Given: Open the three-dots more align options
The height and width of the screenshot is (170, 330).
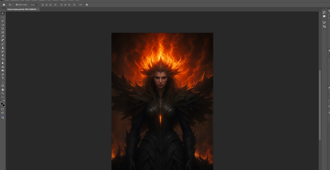Looking at the screenshot, I should [81, 5].
